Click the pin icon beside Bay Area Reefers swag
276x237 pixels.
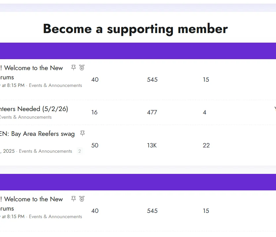[82, 133]
